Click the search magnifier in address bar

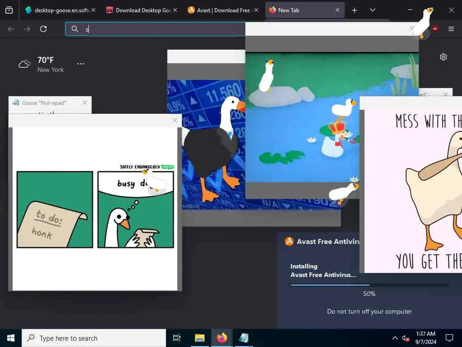(75, 29)
